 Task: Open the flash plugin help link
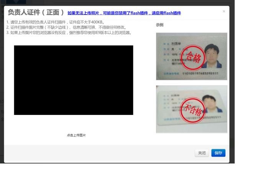124,13
